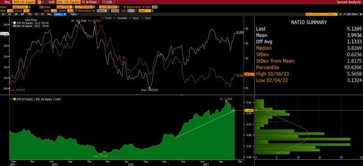Viewport: 363px width, 166px height.
Task: Select the 1Y range tab
Action: pyautogui.click(x=36, y=14)
